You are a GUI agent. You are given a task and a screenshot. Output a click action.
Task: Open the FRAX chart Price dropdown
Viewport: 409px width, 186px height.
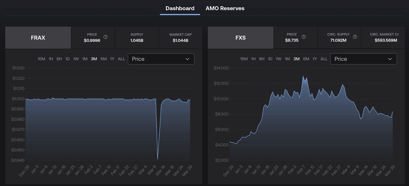(x=161, y=59)
